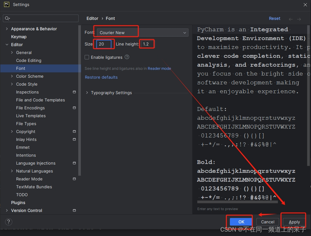Click the font preview vertical scrollbar
This screenshot has height=236, width=311.
308,95
